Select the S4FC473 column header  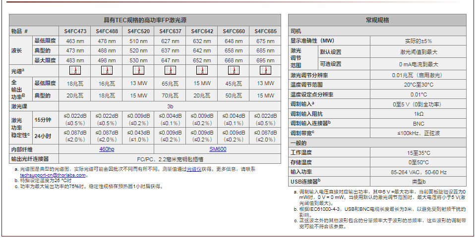pyautogui.click(x=75, y=31)
